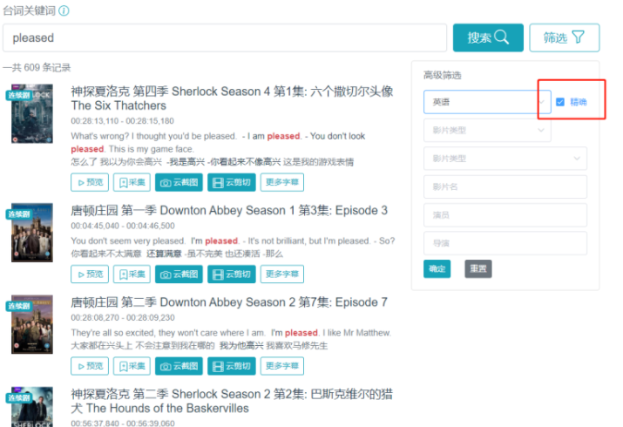
Task: Click 采集 for Sherlock Season 4 result
Action: tap(132, 181)
